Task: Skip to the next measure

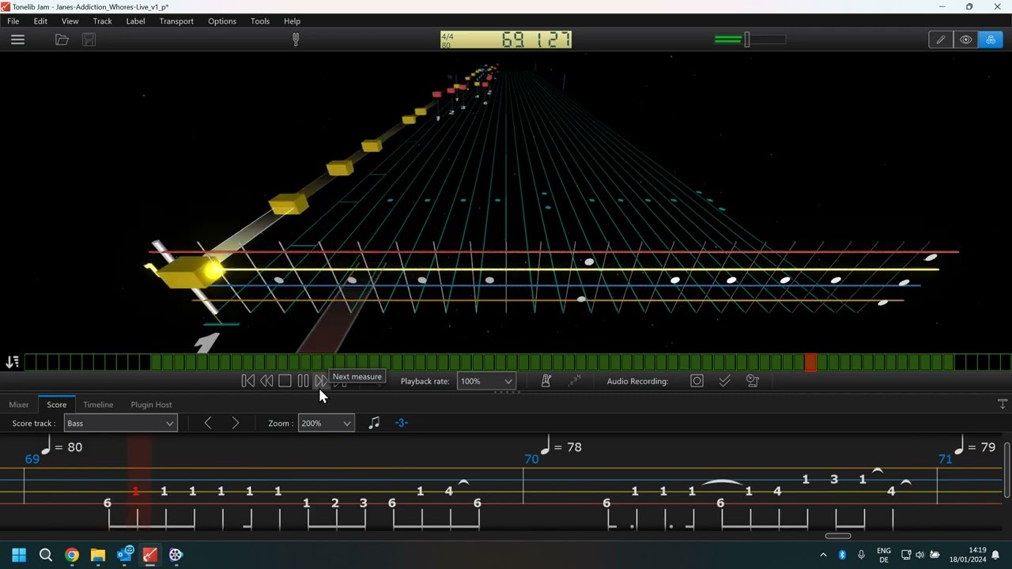Action: [x=321, y=381]
